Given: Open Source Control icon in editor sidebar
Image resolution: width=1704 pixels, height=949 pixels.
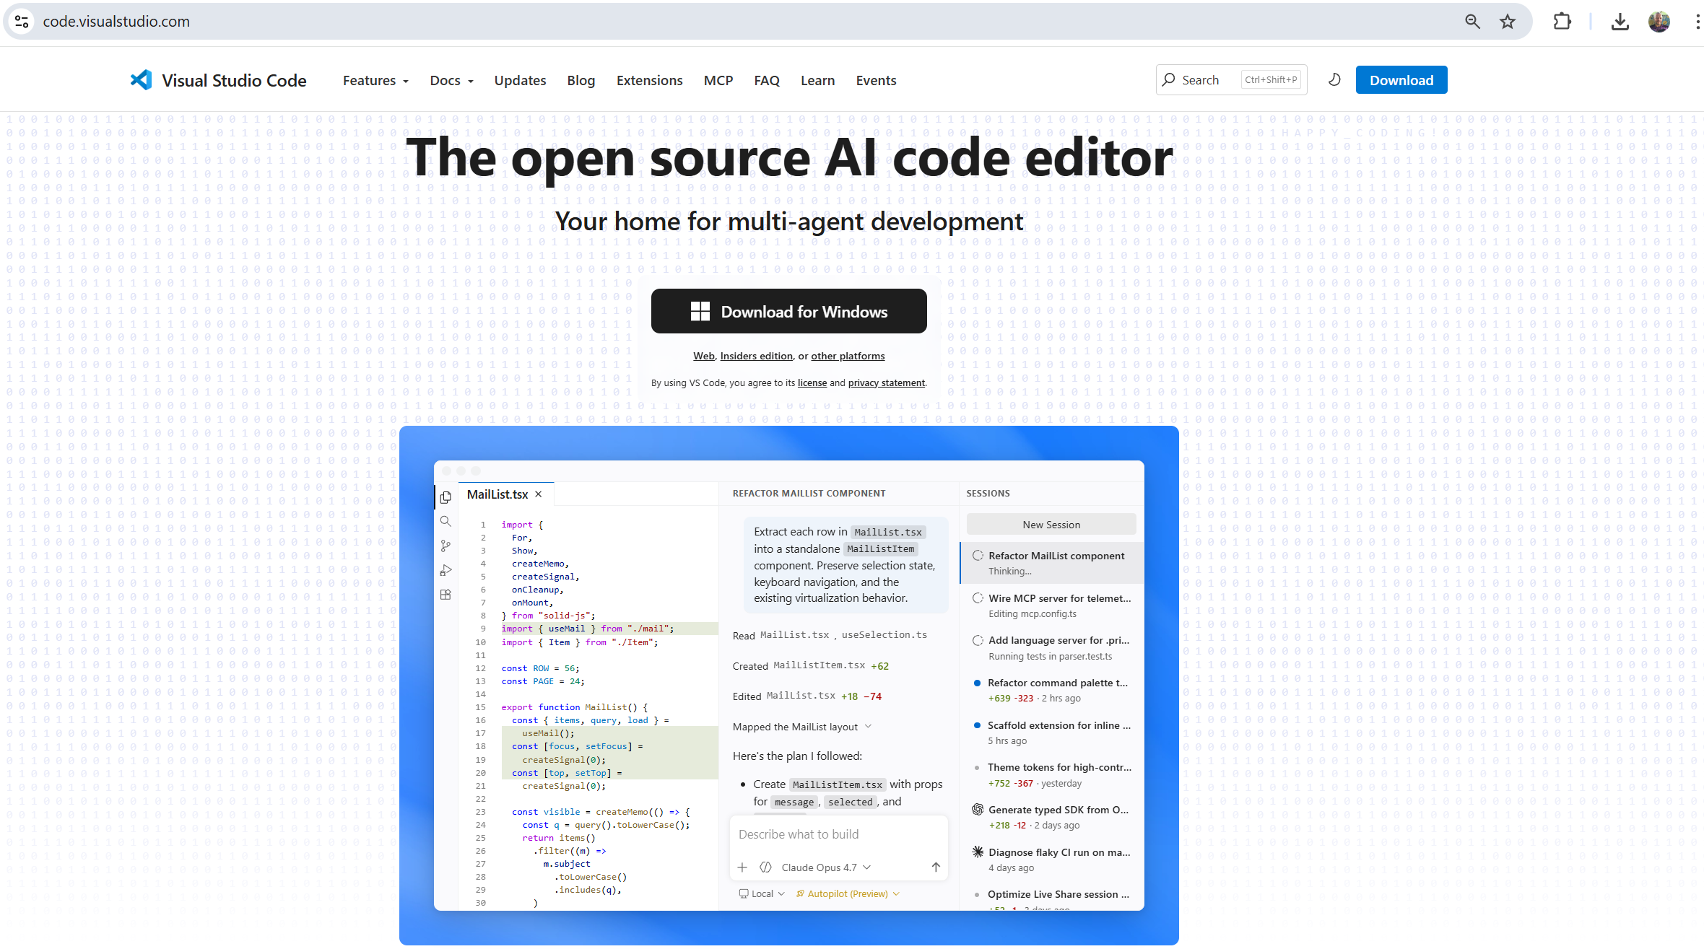Looking at the screenshot, I should coord(445,546).
